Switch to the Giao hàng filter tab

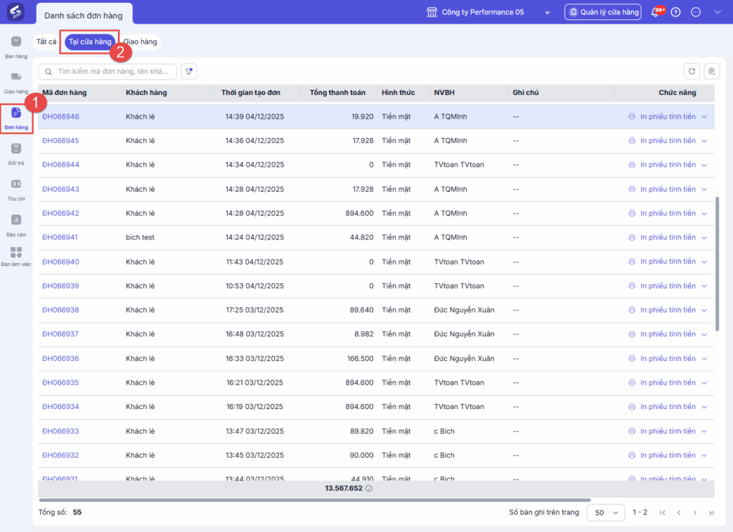pos(140,42)
